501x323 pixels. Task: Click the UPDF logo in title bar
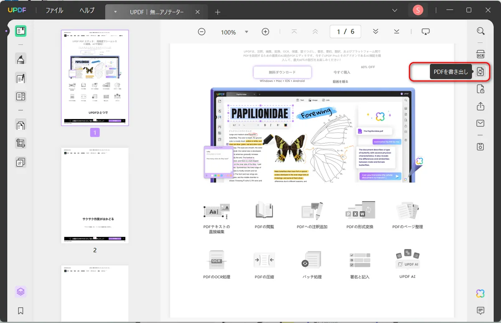click(x=17, y=10)
